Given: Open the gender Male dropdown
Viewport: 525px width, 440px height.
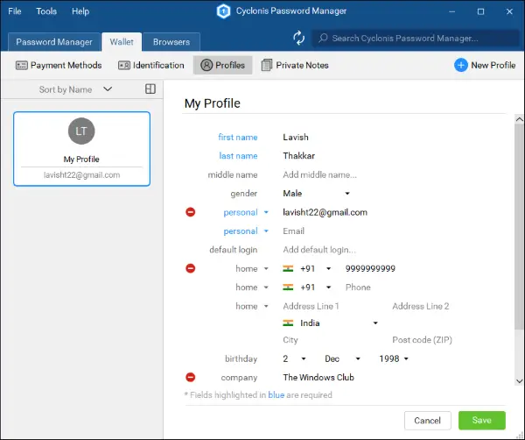Looking at the screenshot, I should click(317, 194).
